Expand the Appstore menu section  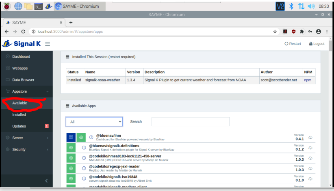pos(27,91)
